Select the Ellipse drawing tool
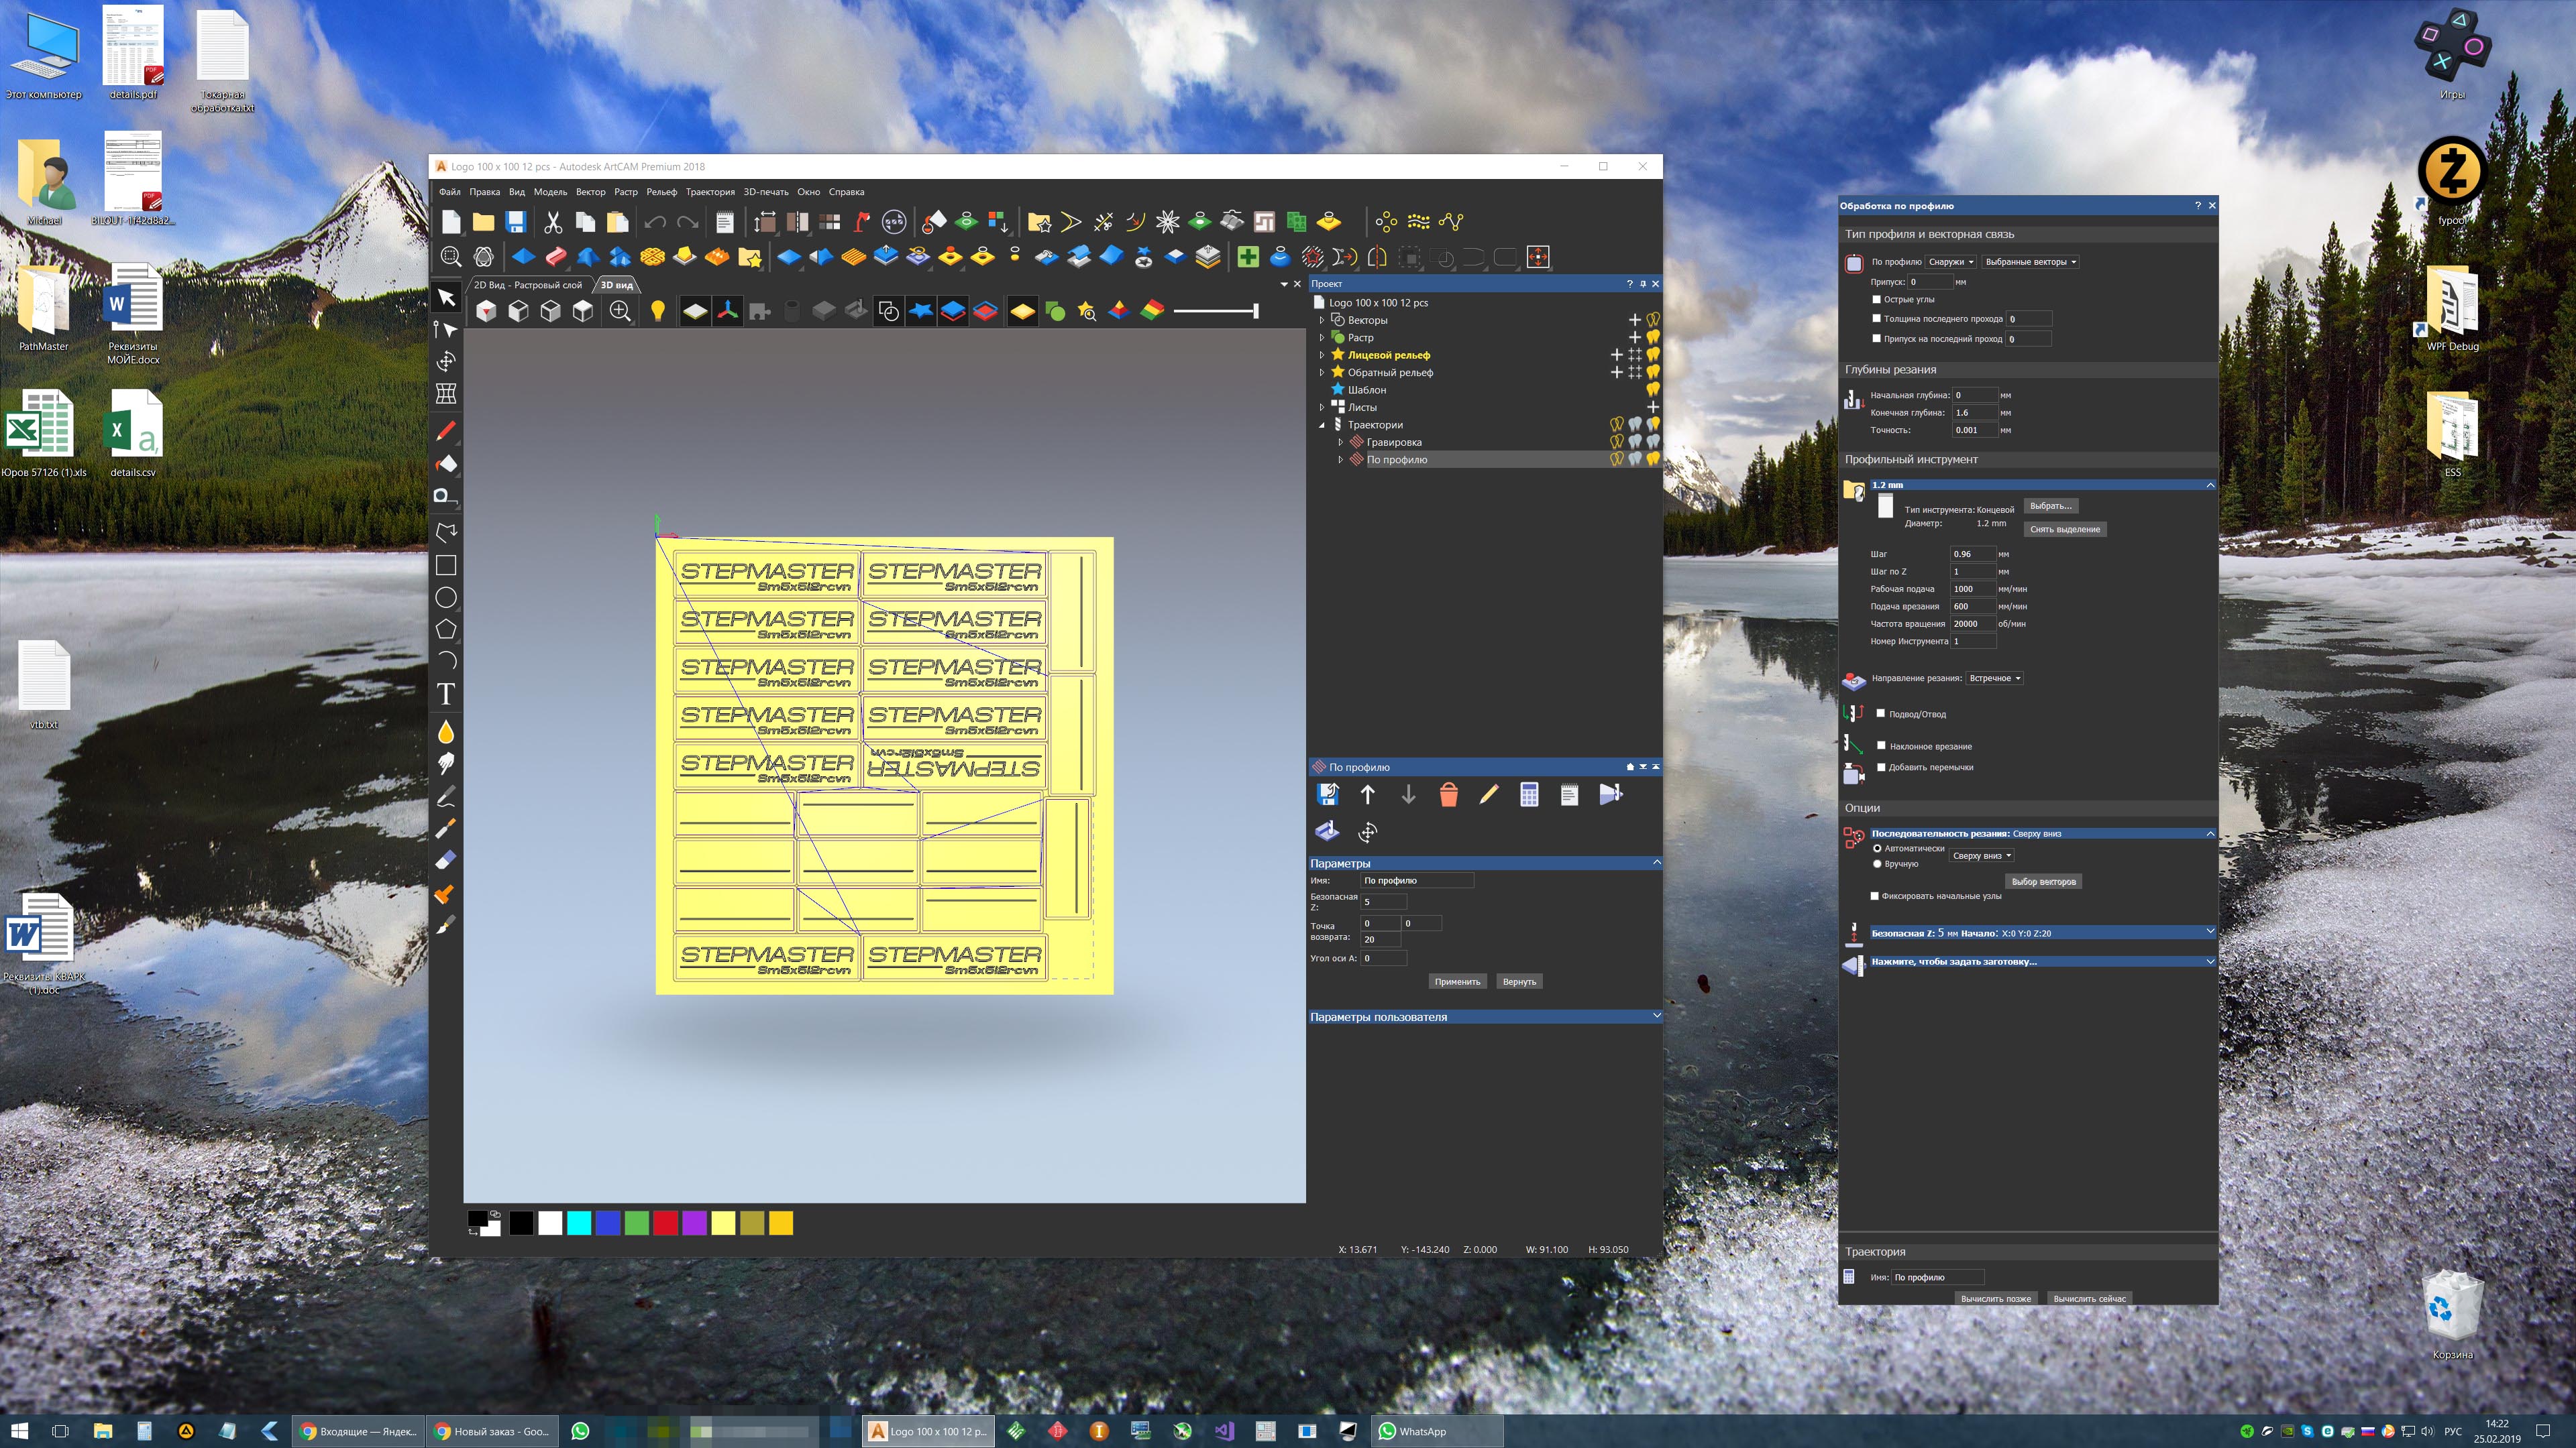2576x1448 pixels. click(446, 597)
